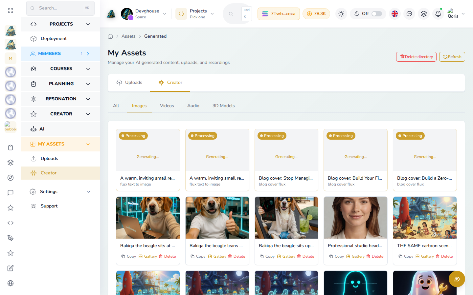Toggle the Off notification switch
473x295 pixels.
pyautogui.click(x=377, y=14)
